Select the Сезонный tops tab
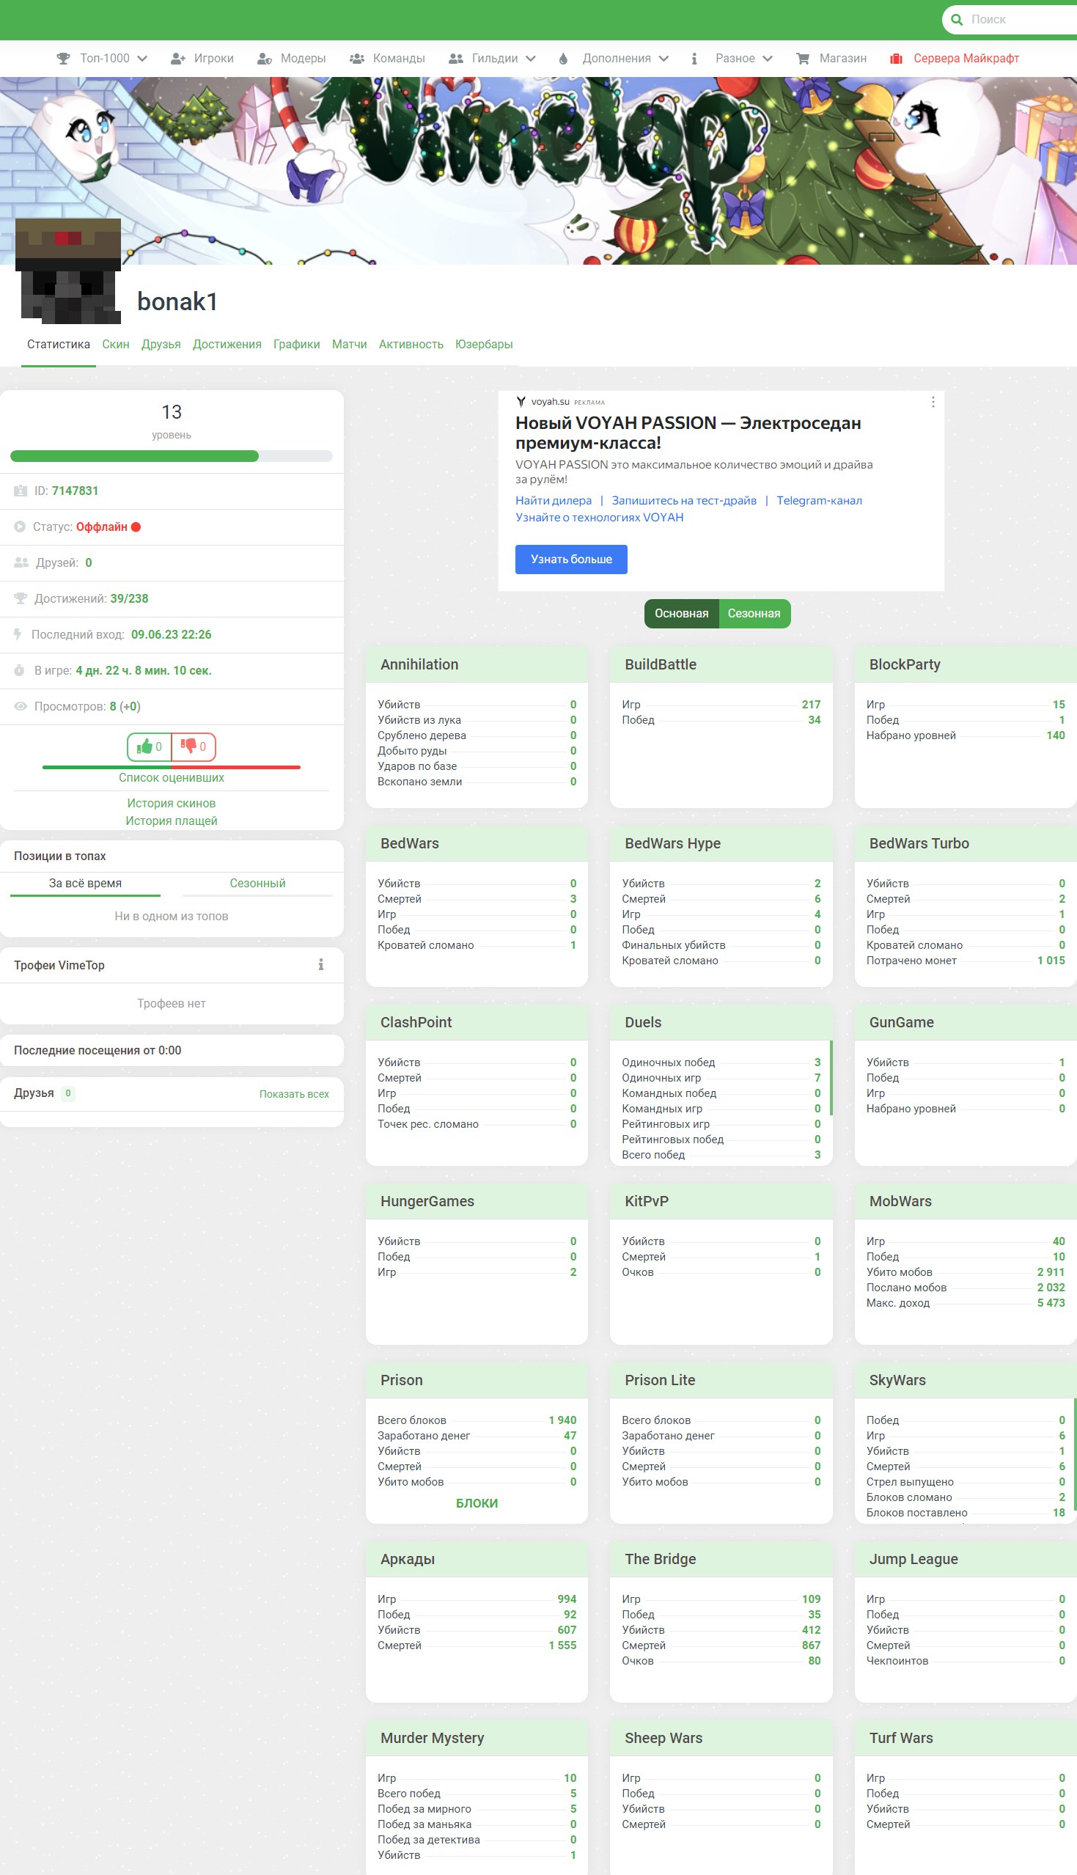Image resolution: width=1077 pixels, height=1875 pixels. click(x=257, y=883)
